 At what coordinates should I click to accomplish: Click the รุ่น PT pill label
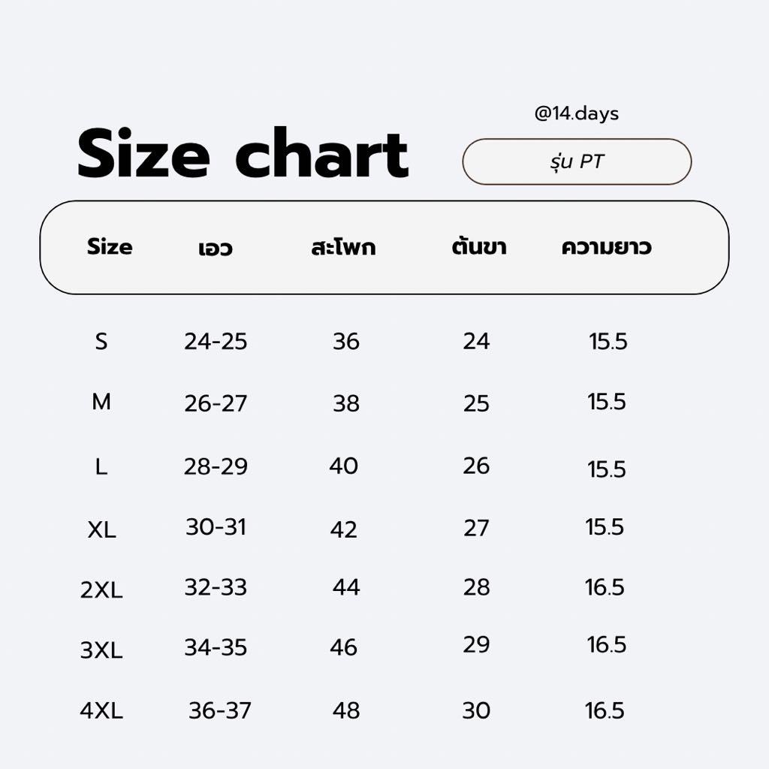click(x=576, y=161)
